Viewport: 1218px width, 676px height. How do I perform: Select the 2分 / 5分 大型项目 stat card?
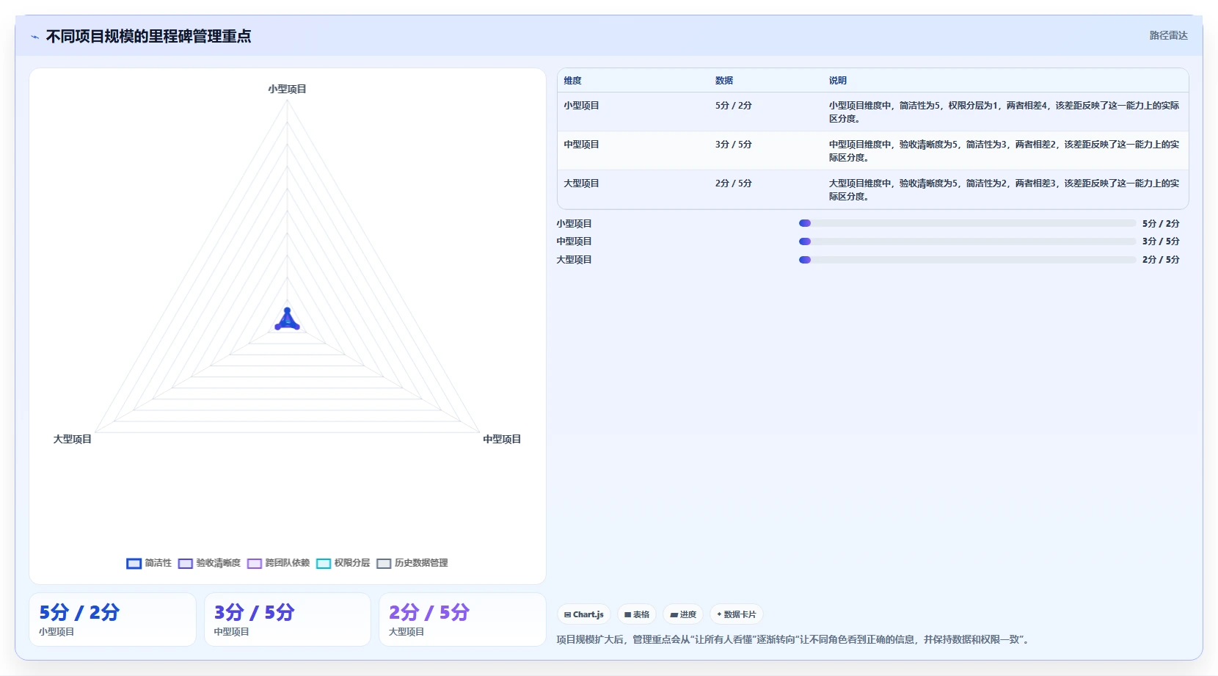(x=462, y=619)
